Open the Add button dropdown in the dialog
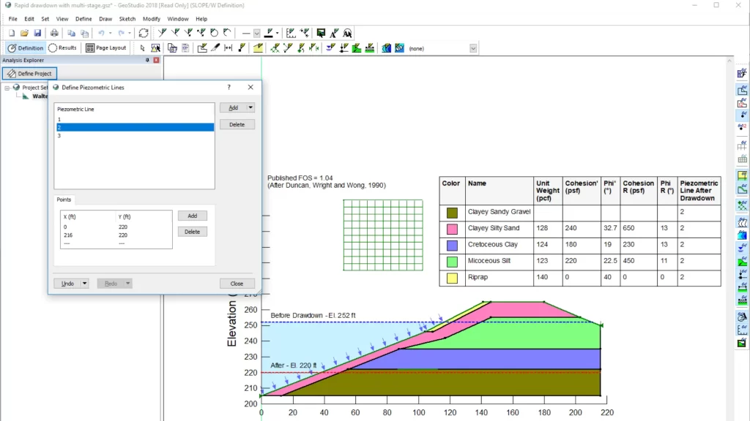 coord(250,108)
